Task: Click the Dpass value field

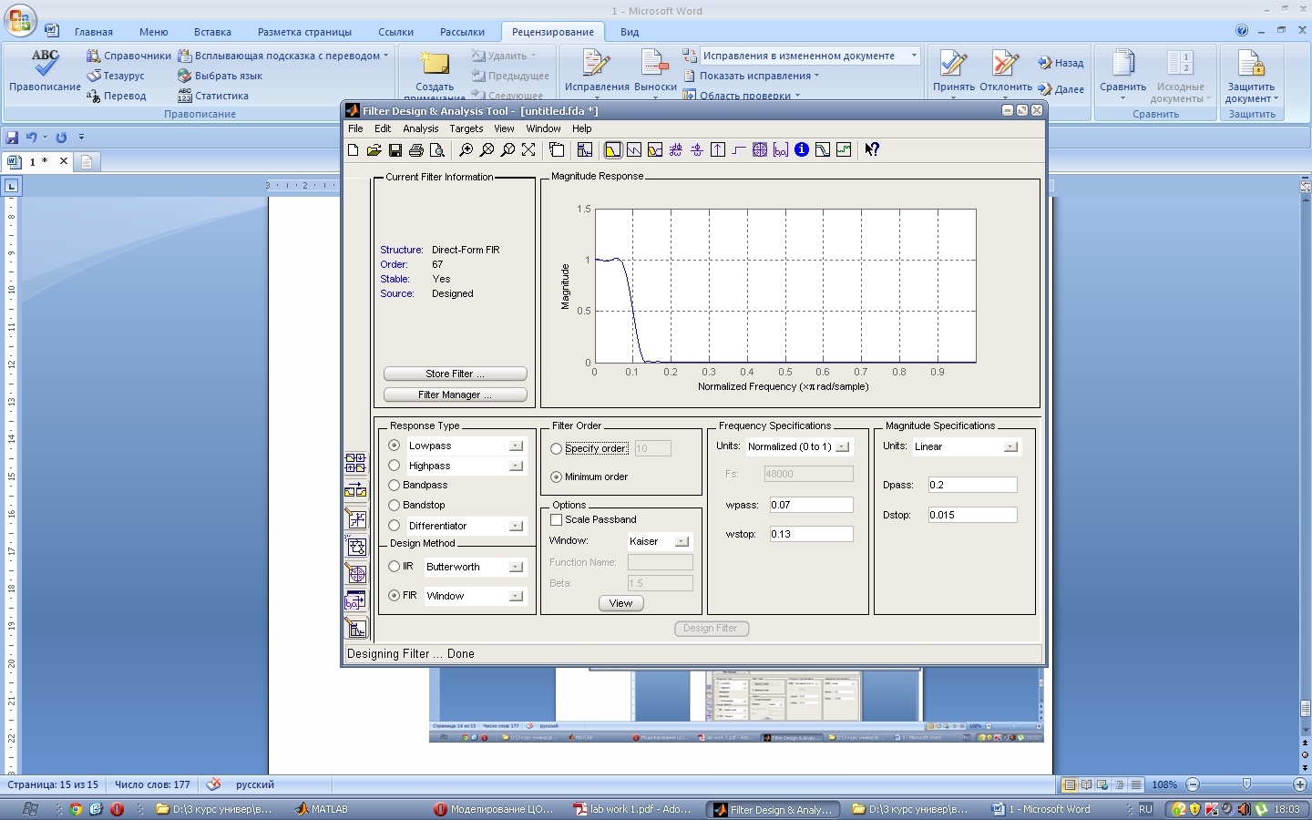Action: [972, 486]
